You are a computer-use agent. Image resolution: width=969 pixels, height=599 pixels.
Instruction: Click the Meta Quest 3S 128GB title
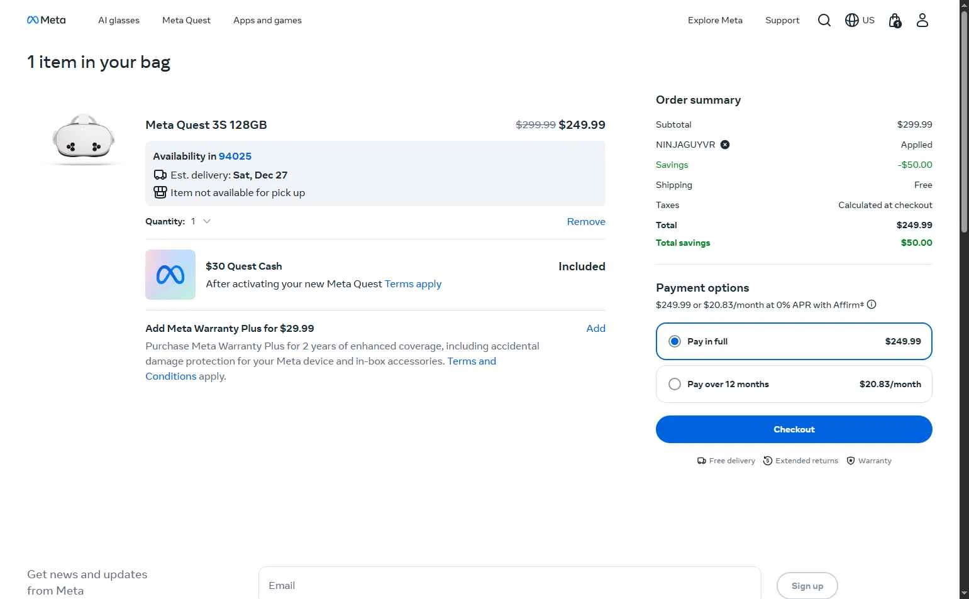(206, 125)
